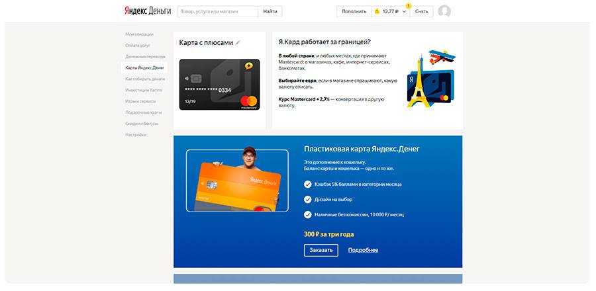Open the user profile avatar
Screen dimensions: 596x291
444,11
